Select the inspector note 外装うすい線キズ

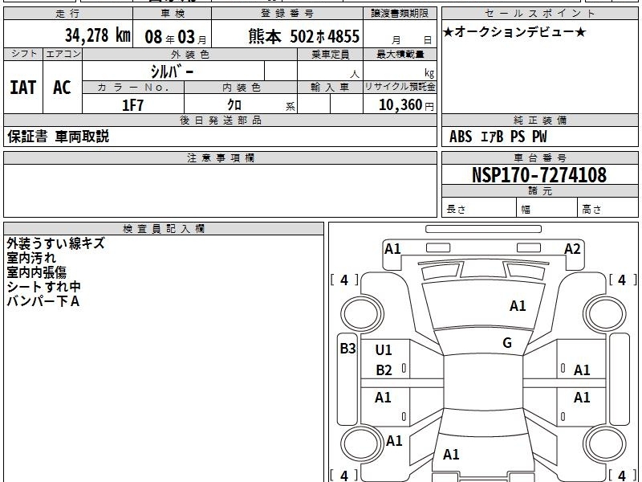[x=55, y=243]
